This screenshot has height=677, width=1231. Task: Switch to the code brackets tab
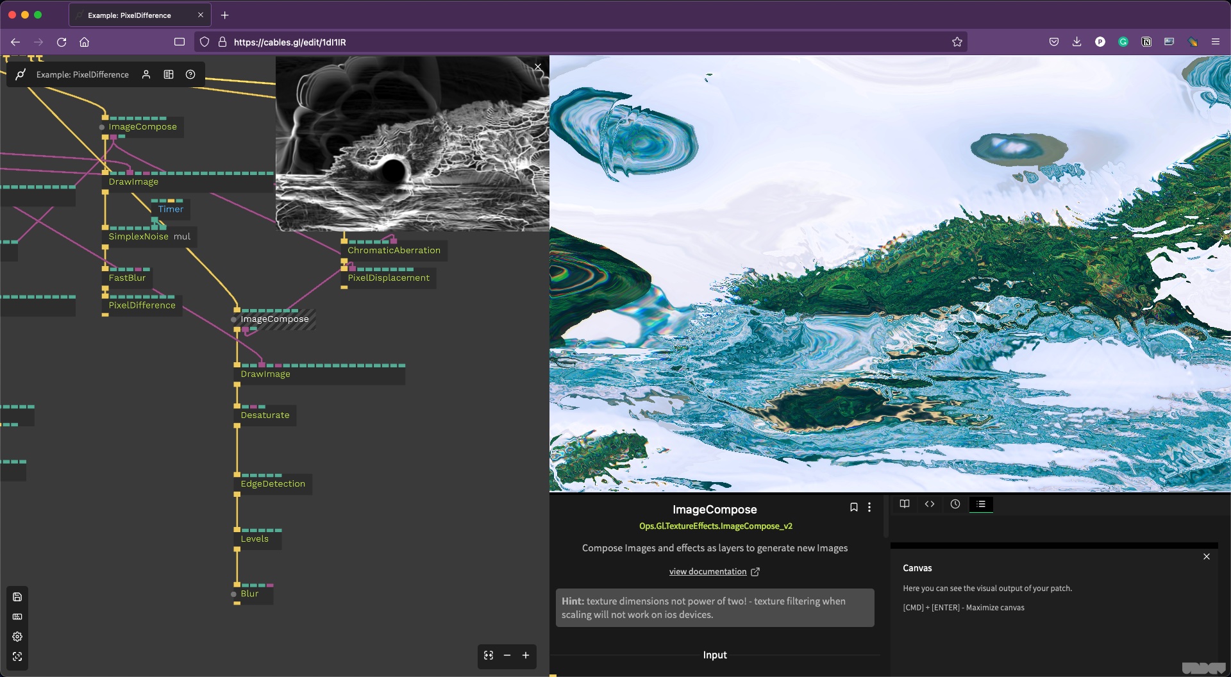click(x=930, y=504)
